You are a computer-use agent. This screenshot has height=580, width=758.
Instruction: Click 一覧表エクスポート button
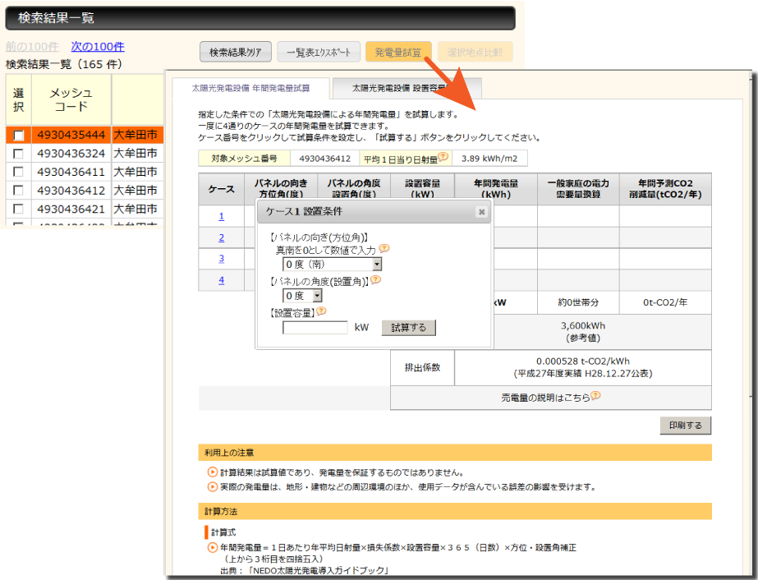click(319, 52)
